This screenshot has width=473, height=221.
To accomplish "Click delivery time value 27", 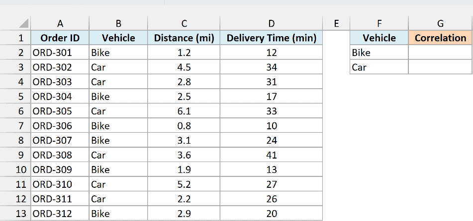I will (x=272, y=184).
